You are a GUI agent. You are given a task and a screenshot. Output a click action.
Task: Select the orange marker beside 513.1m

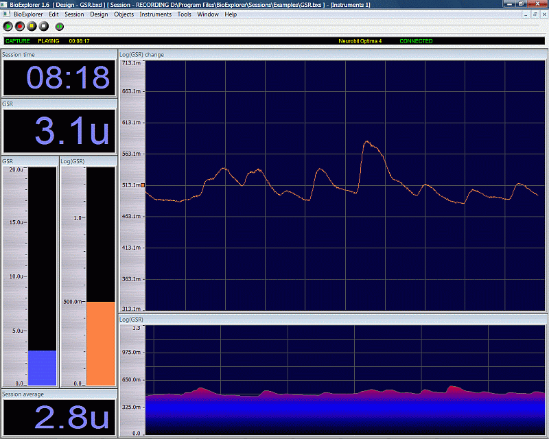[143, 185]
